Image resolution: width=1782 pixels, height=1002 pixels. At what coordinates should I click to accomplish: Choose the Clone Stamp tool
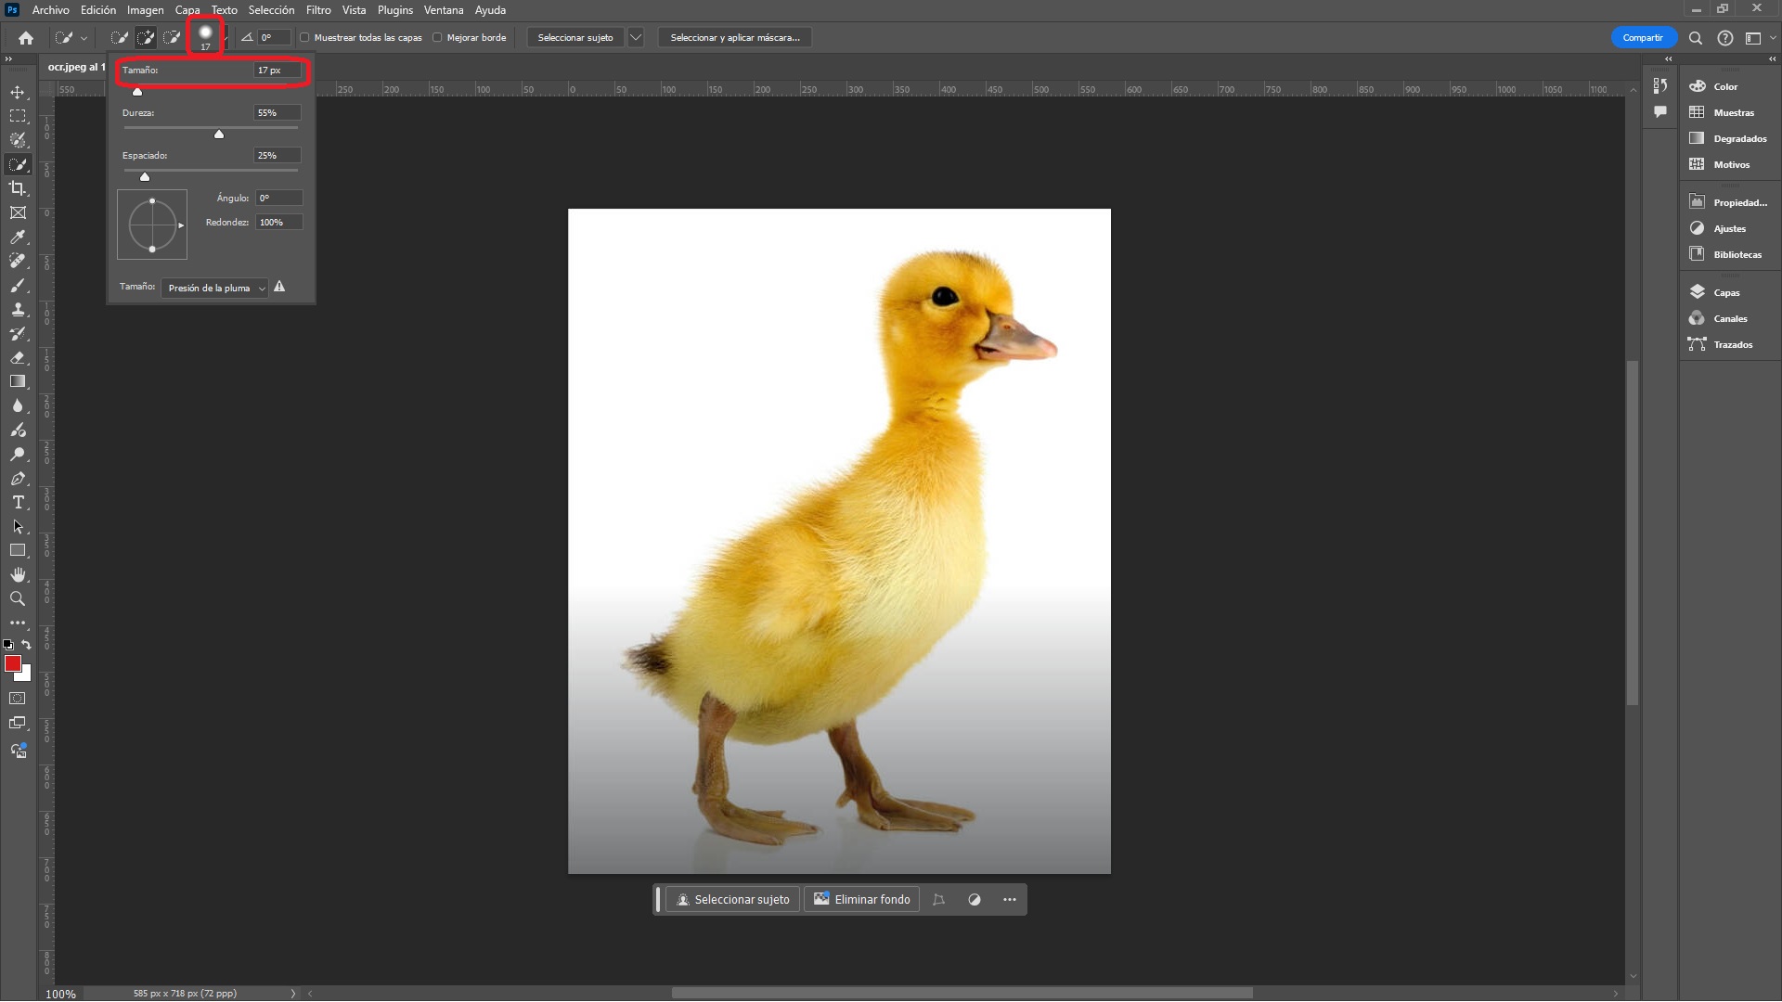pos(18,309)
